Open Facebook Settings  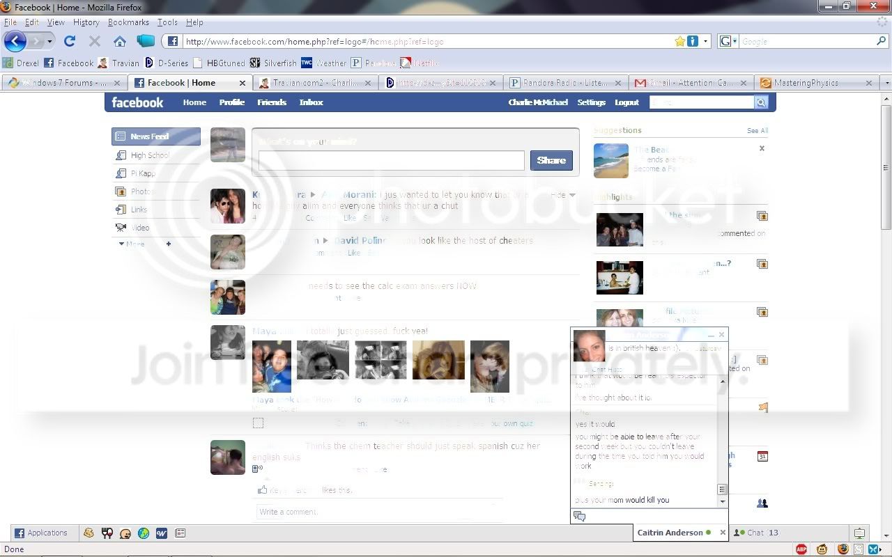592,102
